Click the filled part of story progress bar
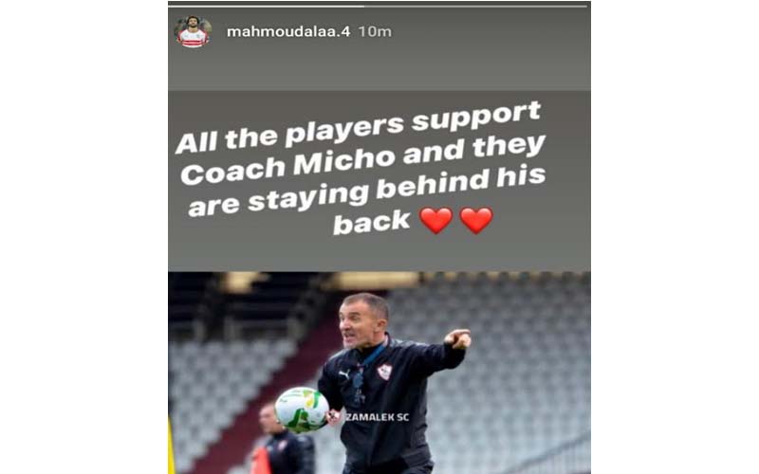Viewport: 759px width, 474px height. [267, 7]
